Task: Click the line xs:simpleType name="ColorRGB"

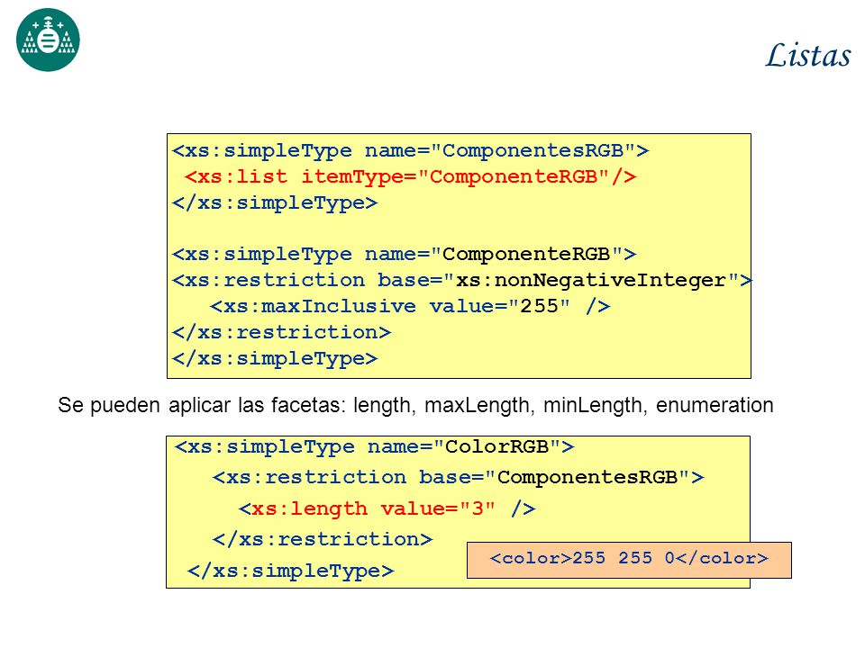Action: 375,447
